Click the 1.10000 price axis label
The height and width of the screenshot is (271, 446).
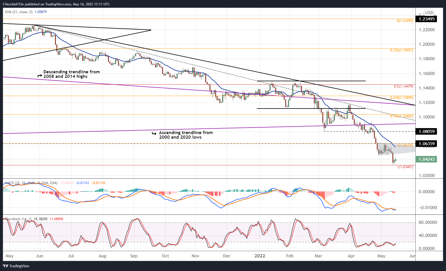427,117
